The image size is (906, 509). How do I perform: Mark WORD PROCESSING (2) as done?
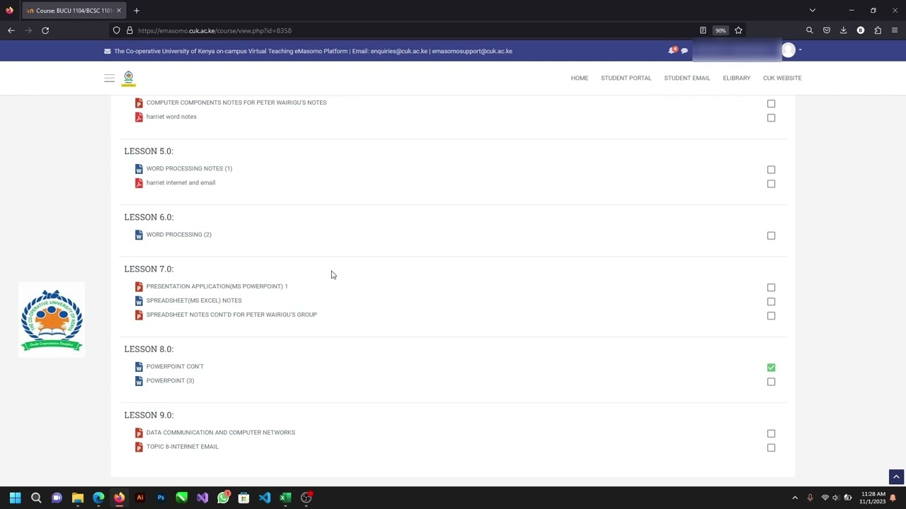[x=772, y=235]
